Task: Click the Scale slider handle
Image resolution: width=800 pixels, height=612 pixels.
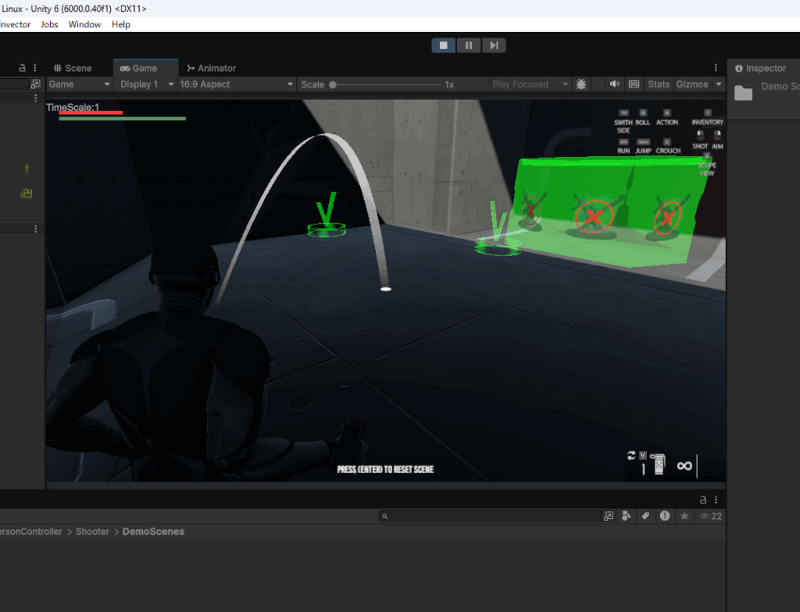Action: tap(333, 84)
